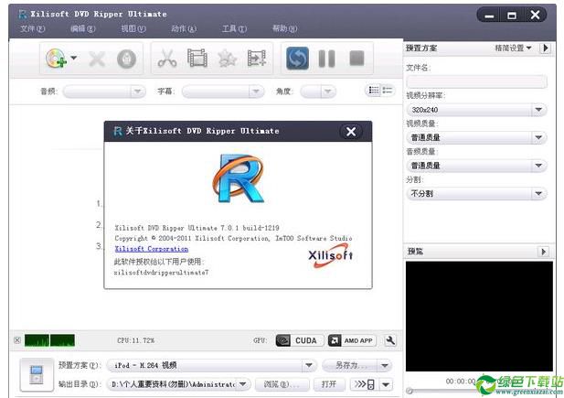
Task: Open the 文件 menu
Action: click(32, 28)
